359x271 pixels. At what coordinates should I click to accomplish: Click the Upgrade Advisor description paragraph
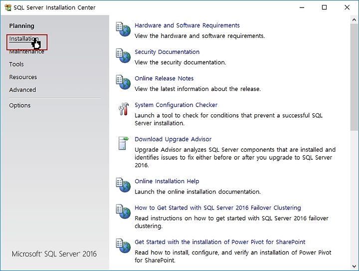pyautogui.click(x=235, y=158)
